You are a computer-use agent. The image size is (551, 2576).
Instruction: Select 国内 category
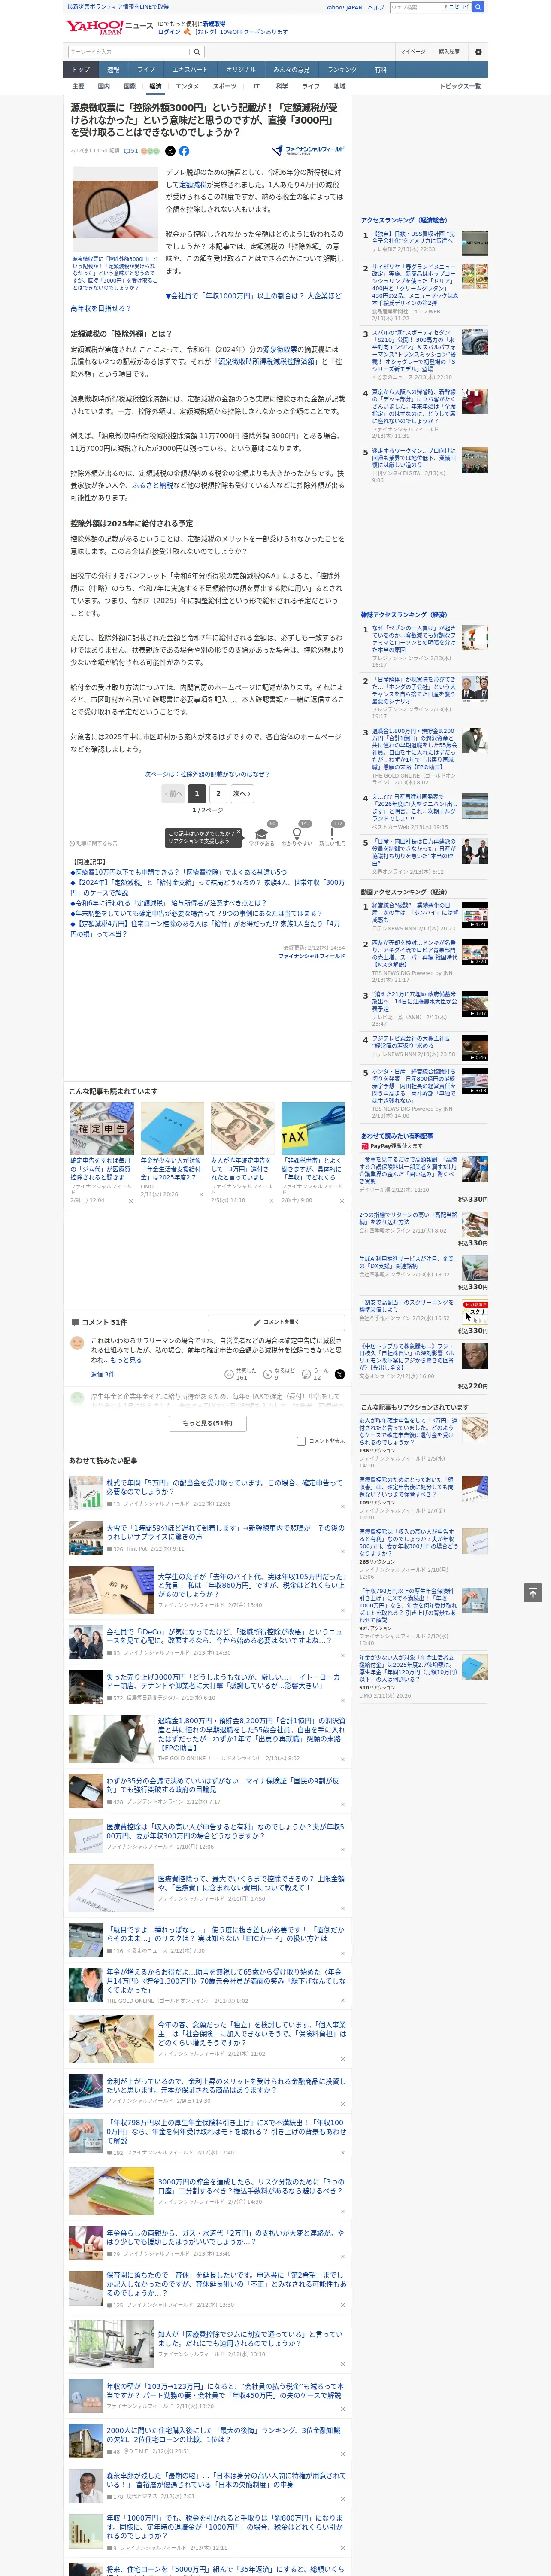[104, 86]
